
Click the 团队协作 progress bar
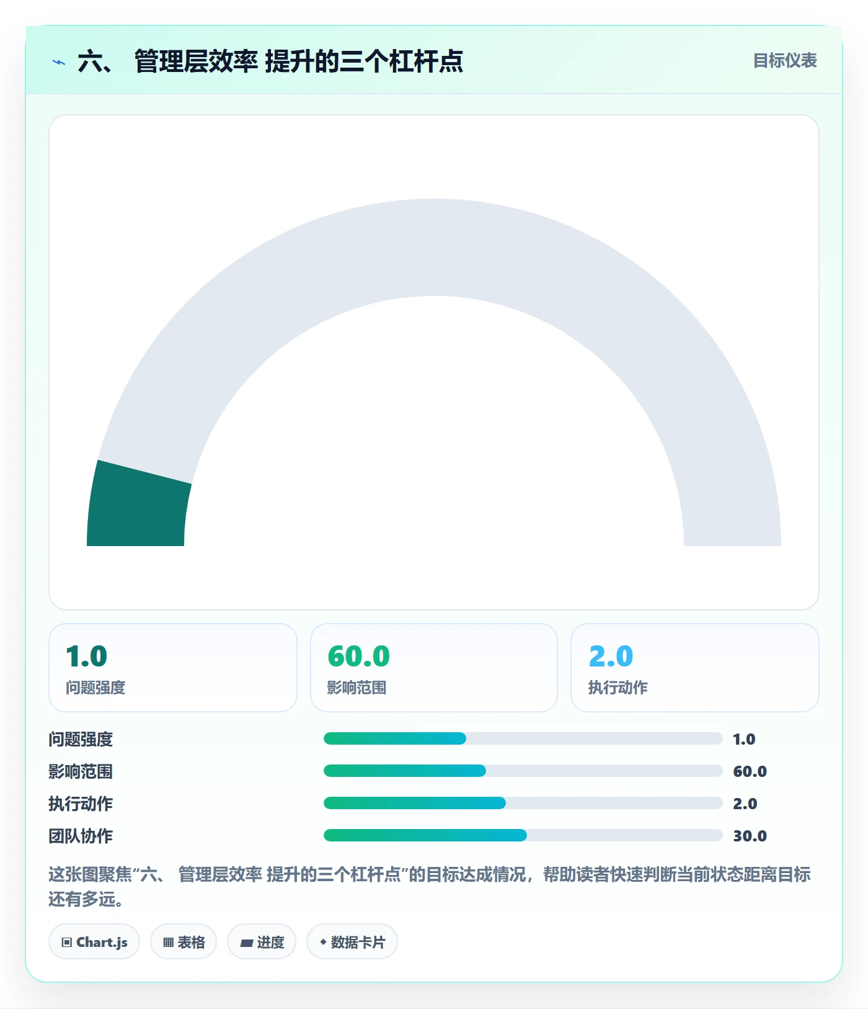click(523, 835)
